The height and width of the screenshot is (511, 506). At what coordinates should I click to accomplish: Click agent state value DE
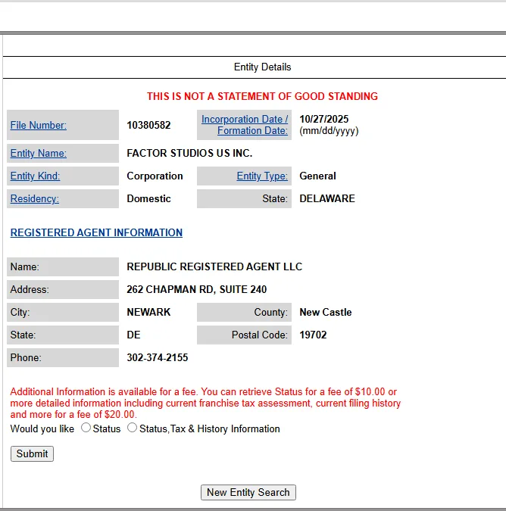(133, 335)
